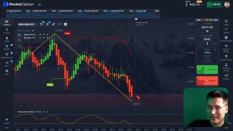Screen dimensions: 233x131
Task: Switch the amount currency/percent toggle
Action: click(207, 44)
